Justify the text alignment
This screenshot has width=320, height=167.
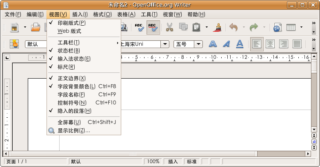tap(297, 44)
